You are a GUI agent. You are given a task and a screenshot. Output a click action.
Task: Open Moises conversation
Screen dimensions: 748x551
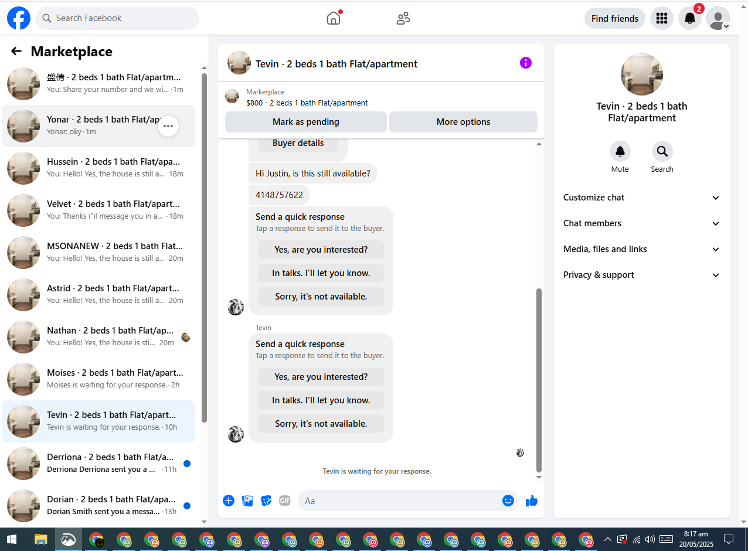coord(98,379)
